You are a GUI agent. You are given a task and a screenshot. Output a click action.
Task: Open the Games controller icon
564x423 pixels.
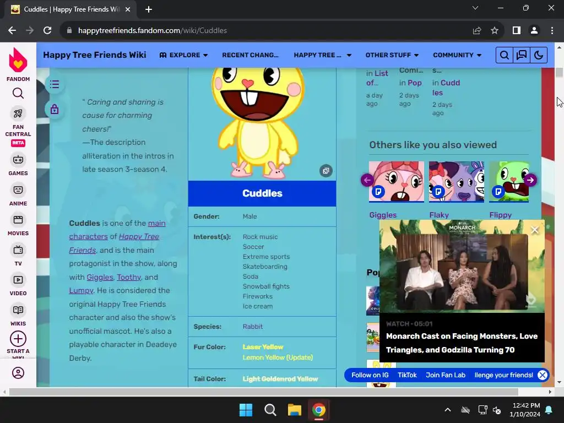18,160
